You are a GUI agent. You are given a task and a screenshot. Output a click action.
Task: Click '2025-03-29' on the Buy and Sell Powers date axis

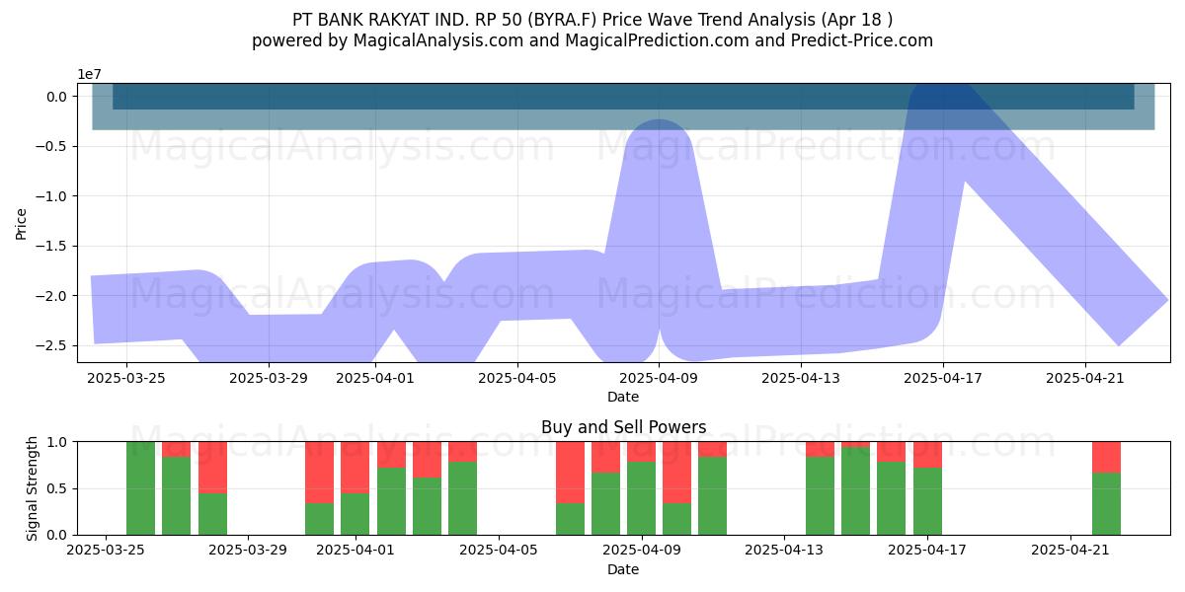click(x=248, y=550)
